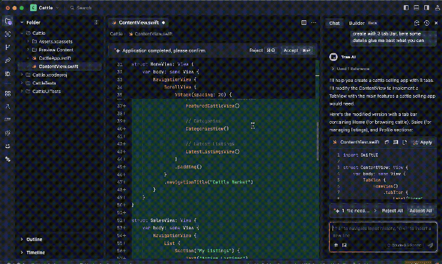Toggle the bottom panel layout icon

tap(416, 8)
